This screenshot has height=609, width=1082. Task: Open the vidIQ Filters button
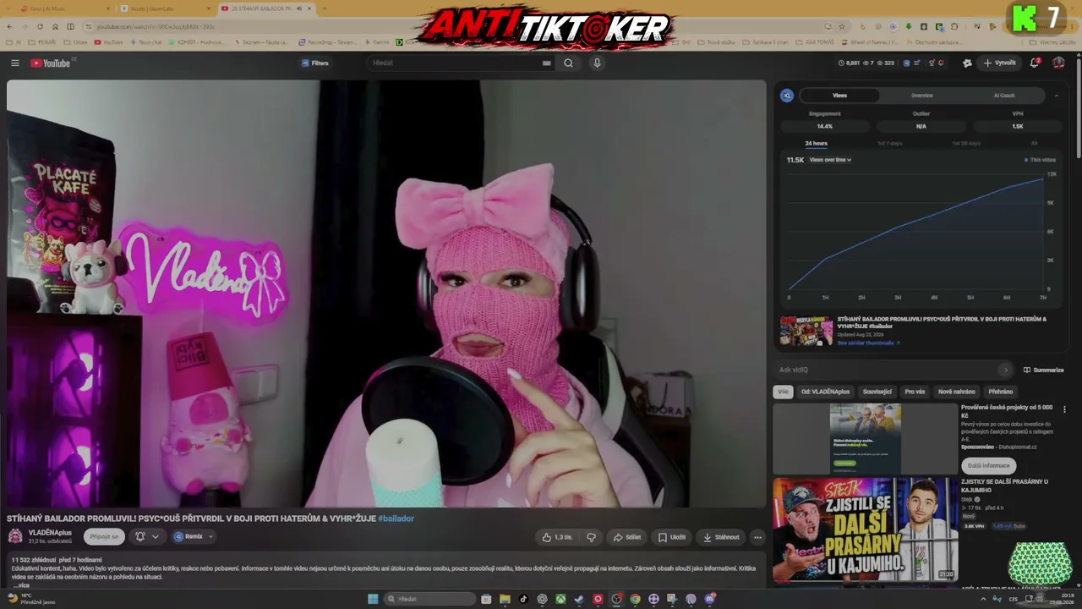(314, 63)
